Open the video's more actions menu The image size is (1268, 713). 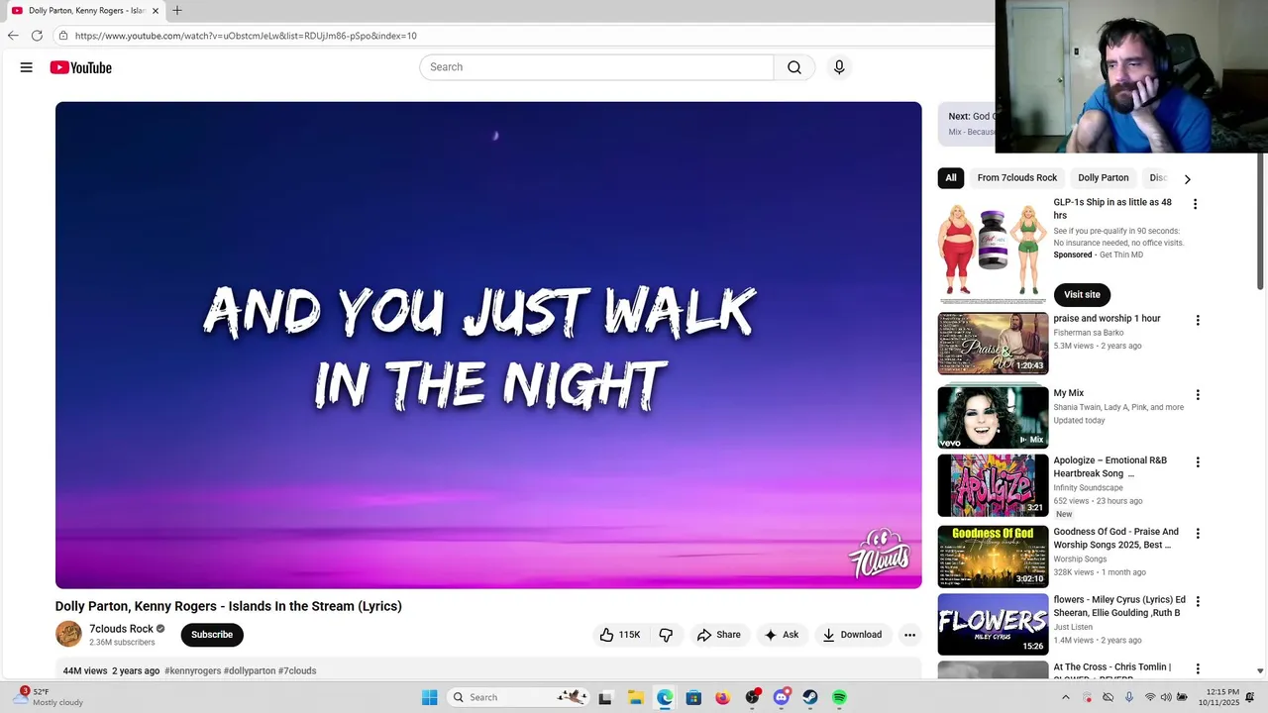click(909, 635)
